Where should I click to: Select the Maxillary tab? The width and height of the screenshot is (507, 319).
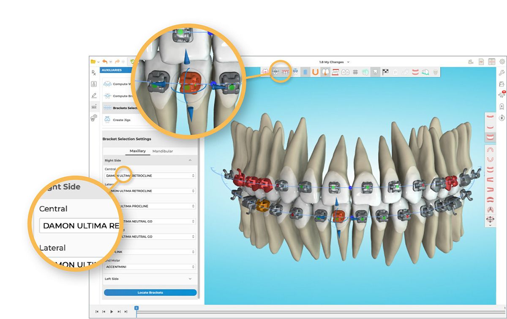[x=137, y=151]
